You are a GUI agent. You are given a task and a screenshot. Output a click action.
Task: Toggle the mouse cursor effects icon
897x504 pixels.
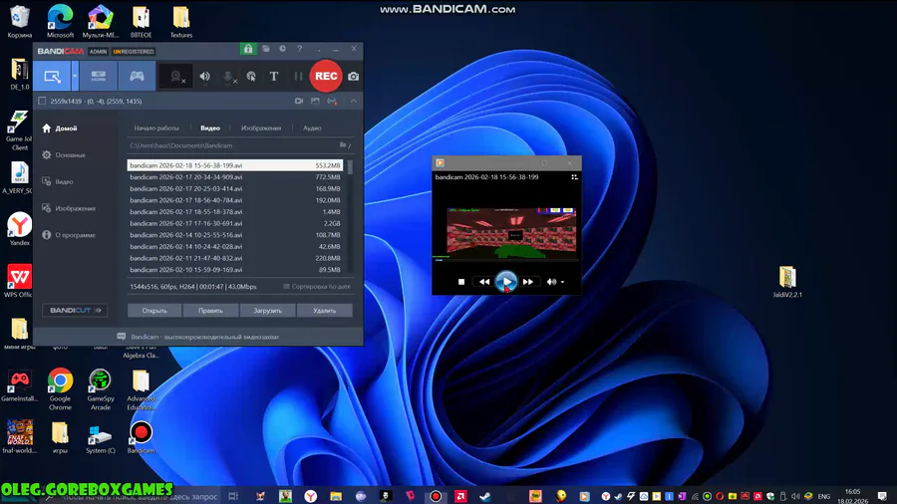251,77
